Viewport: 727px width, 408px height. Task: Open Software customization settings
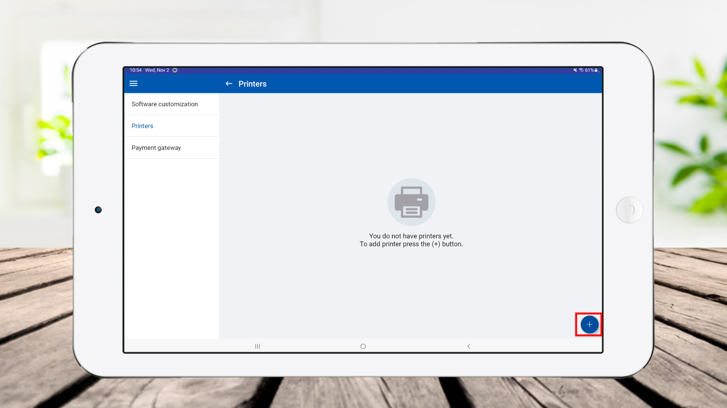(165, 104)
